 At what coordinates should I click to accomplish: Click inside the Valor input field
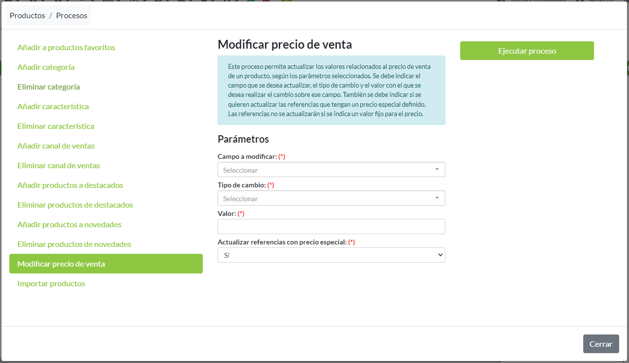point(331,226)
